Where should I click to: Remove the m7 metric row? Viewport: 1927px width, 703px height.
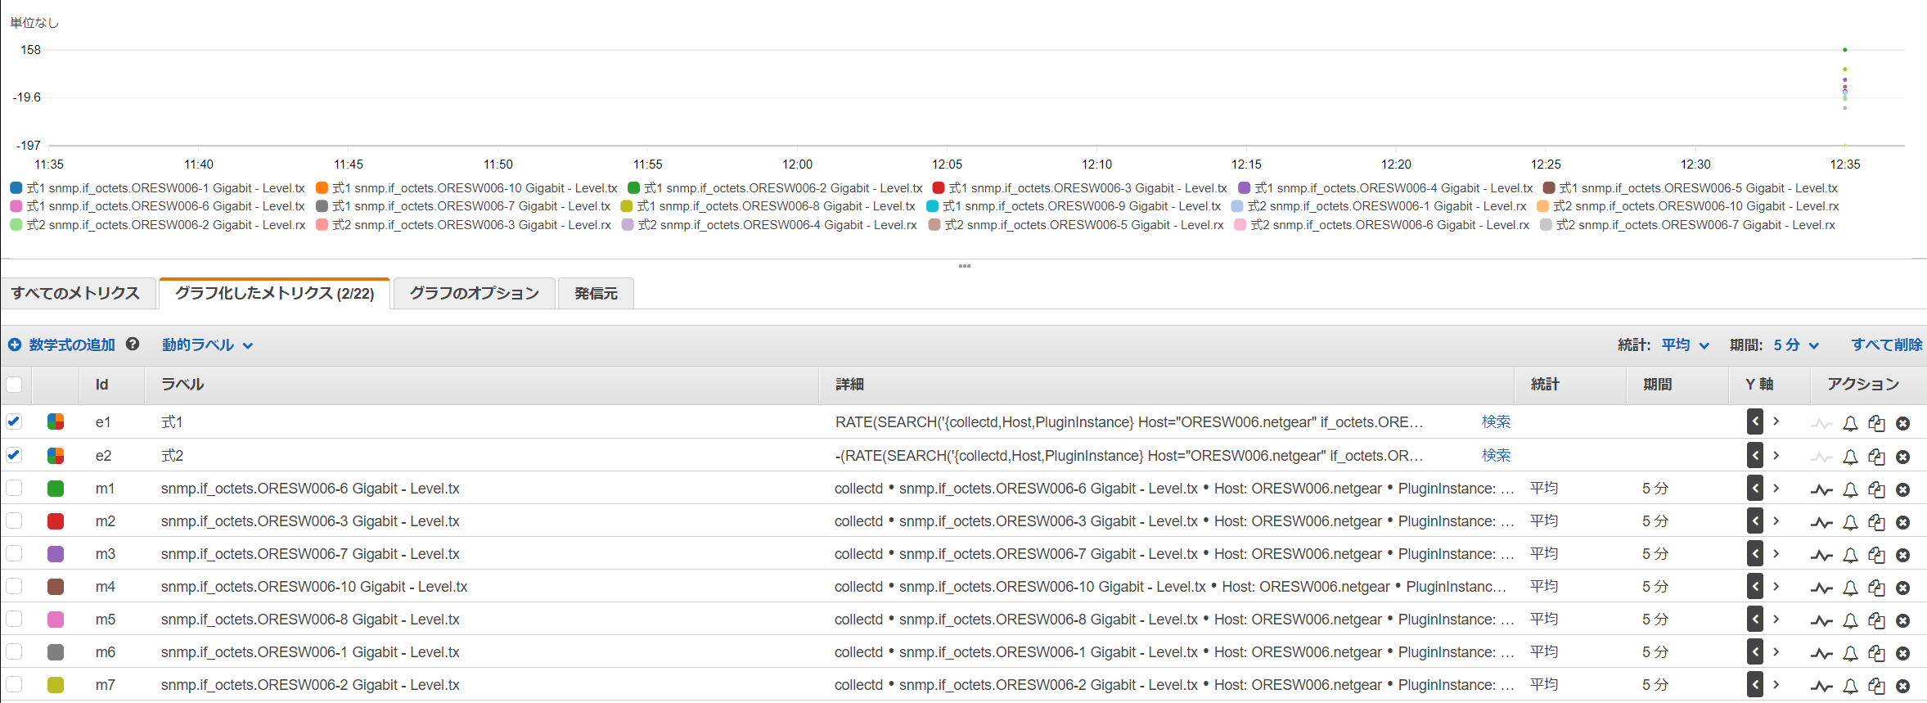click(x=1903, y=686)
